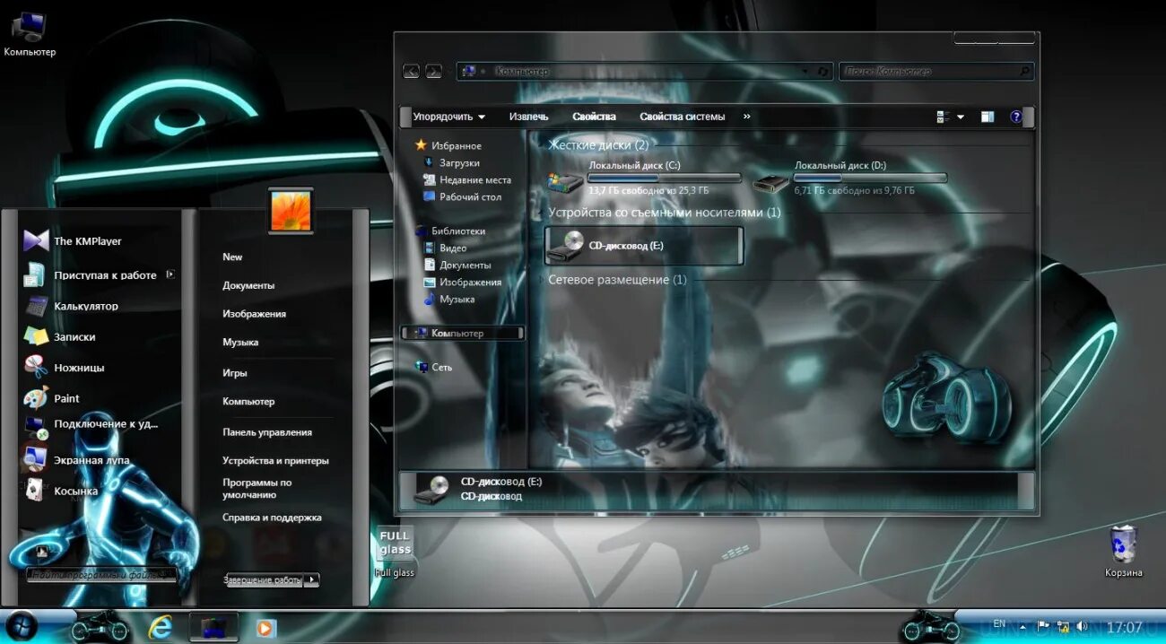The width and height of the screenshot is (1166, 644).
Task: Open Игры from Start menu
Action: [x=234, y=373]
